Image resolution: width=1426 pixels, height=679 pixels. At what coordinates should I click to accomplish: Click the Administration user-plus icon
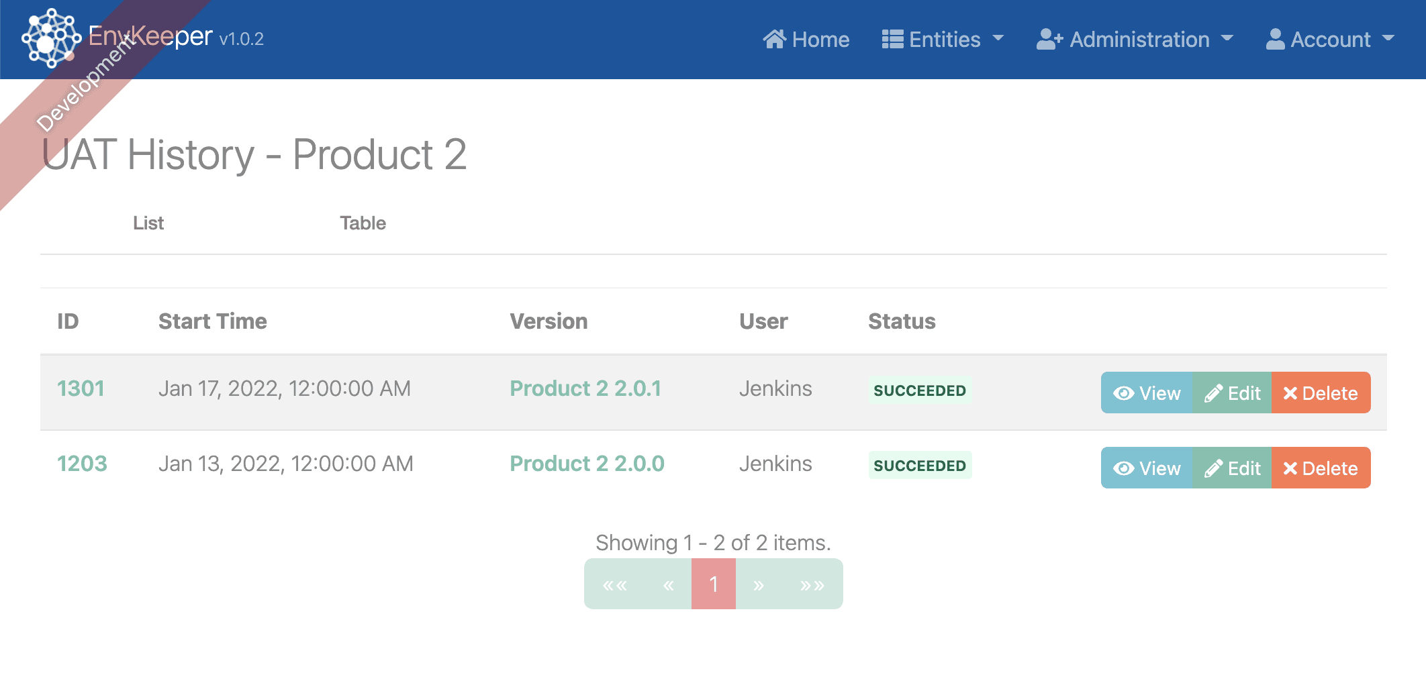tap(1049, 40)
